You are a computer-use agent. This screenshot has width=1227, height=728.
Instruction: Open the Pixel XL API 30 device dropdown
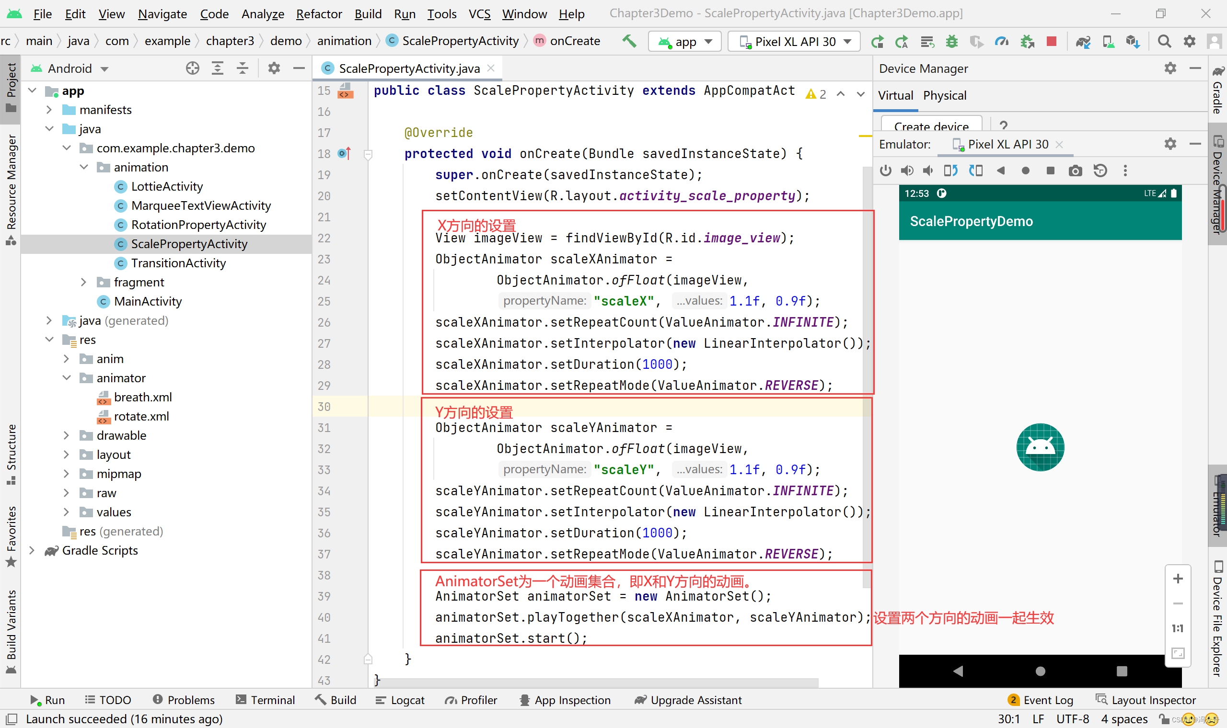794,42
